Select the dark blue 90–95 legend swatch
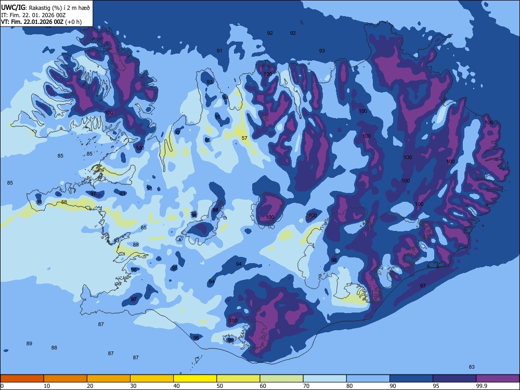The width and height of the screenshot is (520, 390). click(x=411, y=379)
